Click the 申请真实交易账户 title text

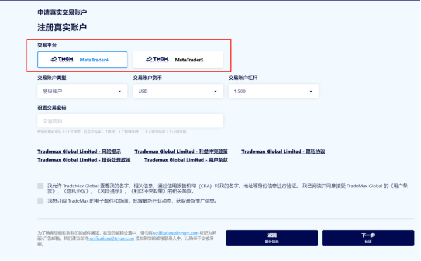pos(62,12)
